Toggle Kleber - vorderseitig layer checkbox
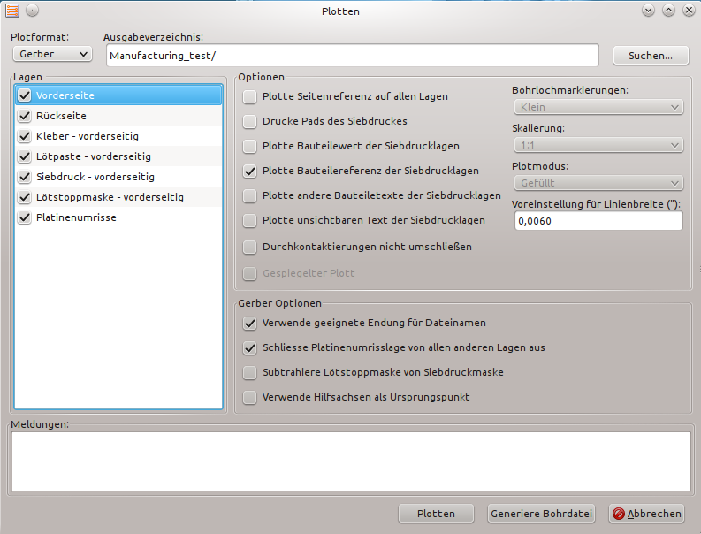 click(25, 136)
